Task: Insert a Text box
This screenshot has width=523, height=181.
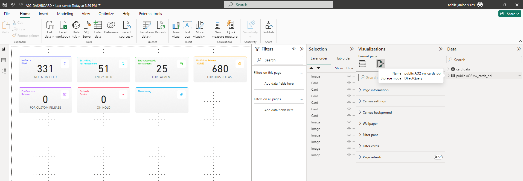Action: (x=187, y=29)
